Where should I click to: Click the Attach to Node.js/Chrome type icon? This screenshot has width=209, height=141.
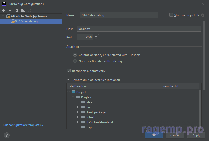coord(8,16)
